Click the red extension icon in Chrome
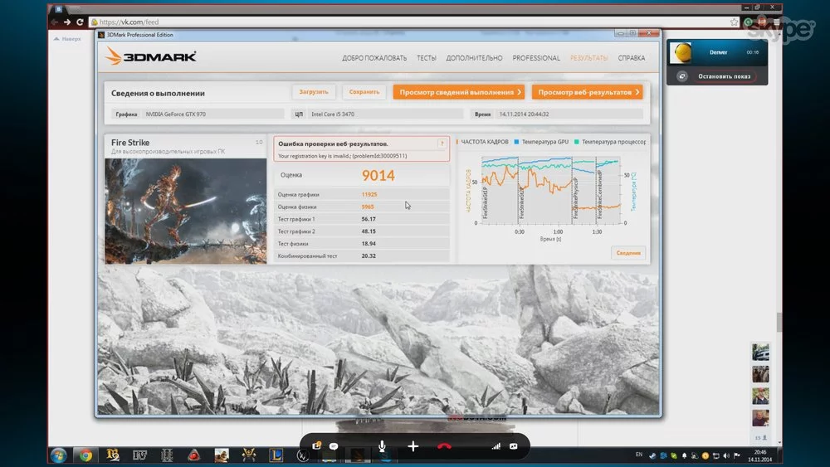 [x=762, y=22]
